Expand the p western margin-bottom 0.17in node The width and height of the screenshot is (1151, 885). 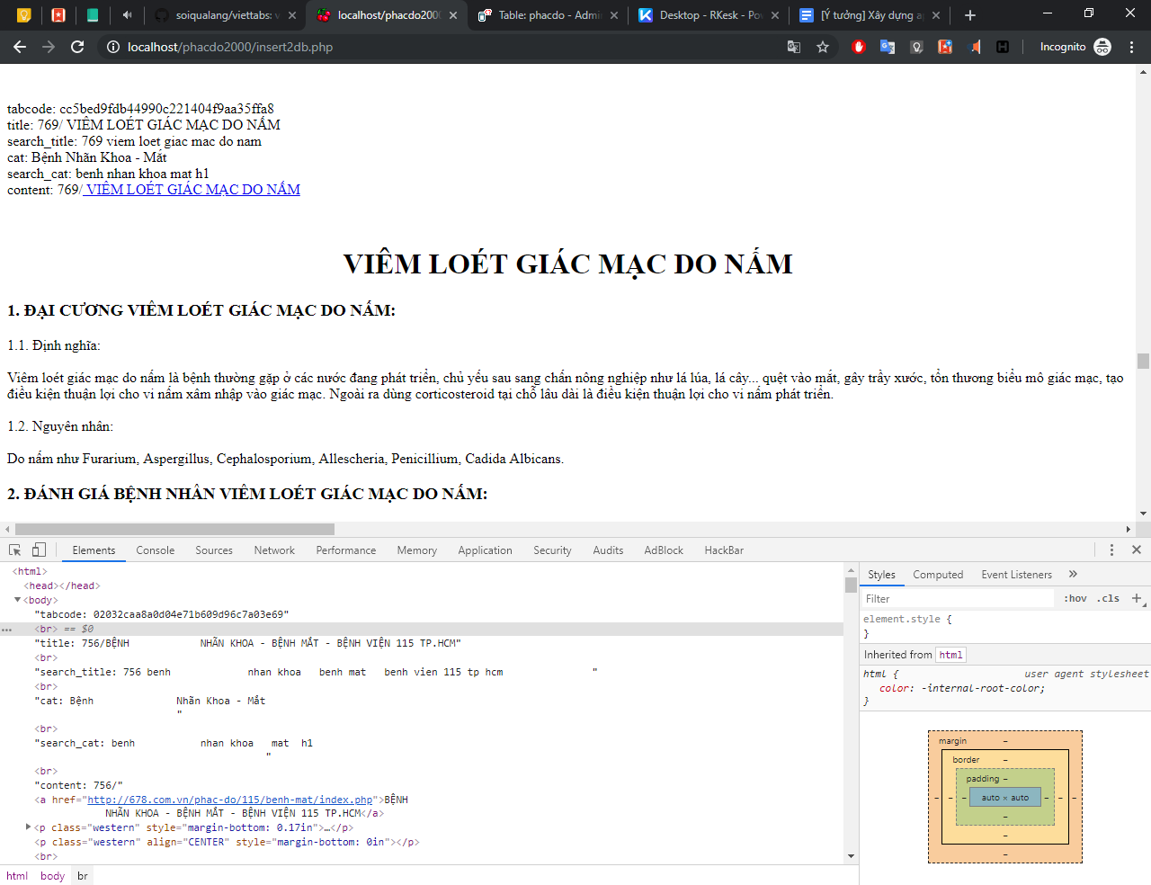[x=28, y=827]
